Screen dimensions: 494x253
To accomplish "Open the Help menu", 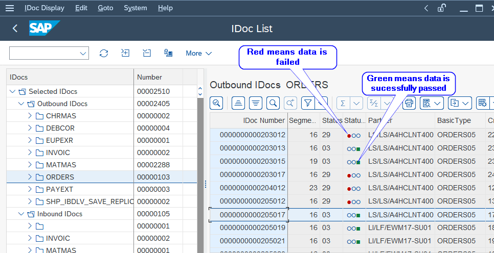I will pyautogui.click(x=165, y=8).
